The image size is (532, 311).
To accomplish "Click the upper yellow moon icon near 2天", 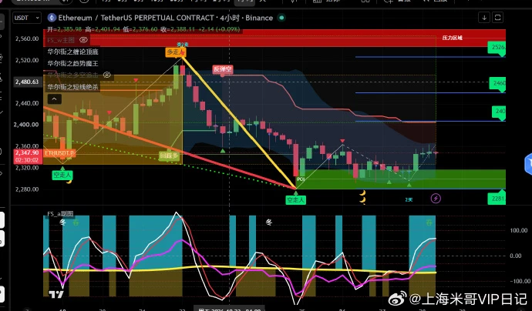I will coord(362,193).
